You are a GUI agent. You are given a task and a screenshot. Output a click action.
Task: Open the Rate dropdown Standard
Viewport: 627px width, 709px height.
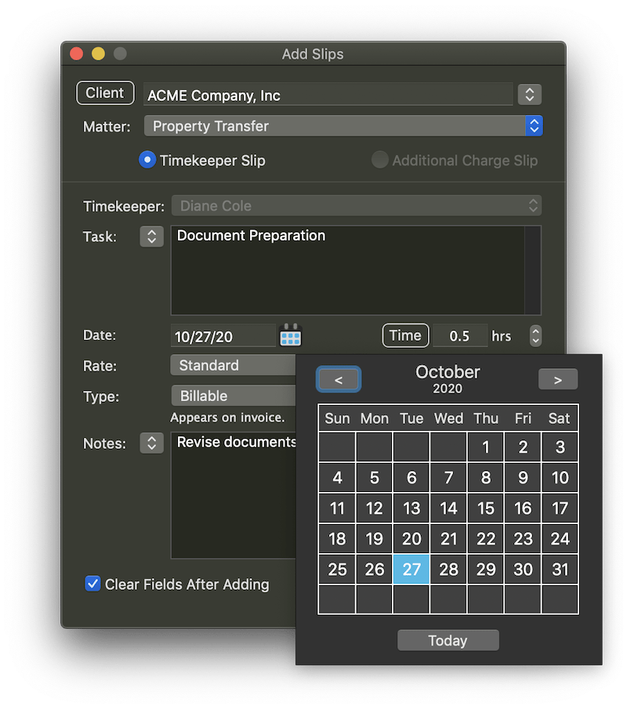233,365
